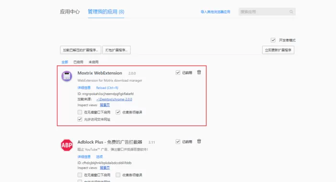The height and width of the screenshot is (182, 336).
Task: Click the search magnifier icon
Action: (291, 12)
